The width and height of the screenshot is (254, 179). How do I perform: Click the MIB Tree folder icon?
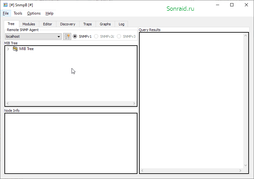15,49
